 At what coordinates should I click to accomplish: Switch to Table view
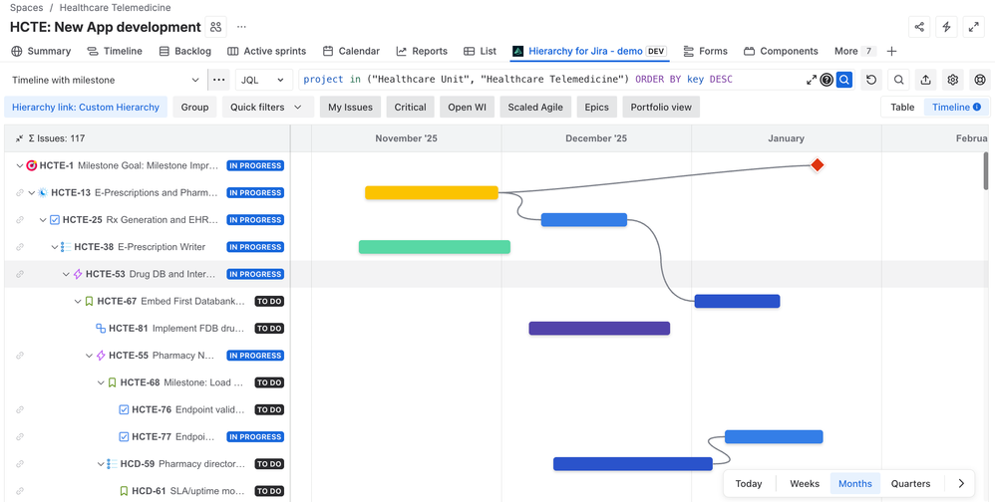pyautogui.click(x=902, y=108)
